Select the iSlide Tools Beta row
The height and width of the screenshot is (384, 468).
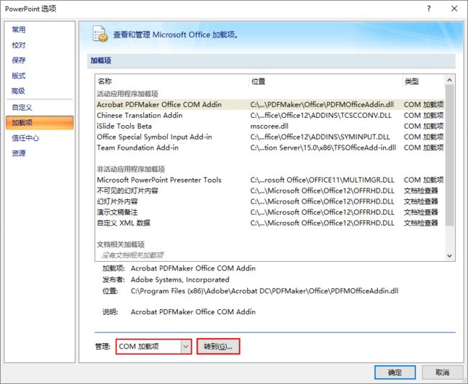270,126
